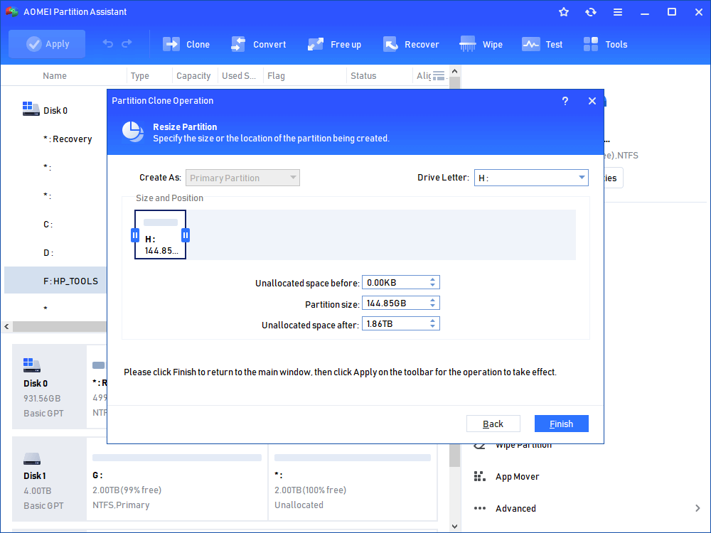Click the right resize handle of H: partition
This screenshot has height=533, width=711.
click(186, 235)
